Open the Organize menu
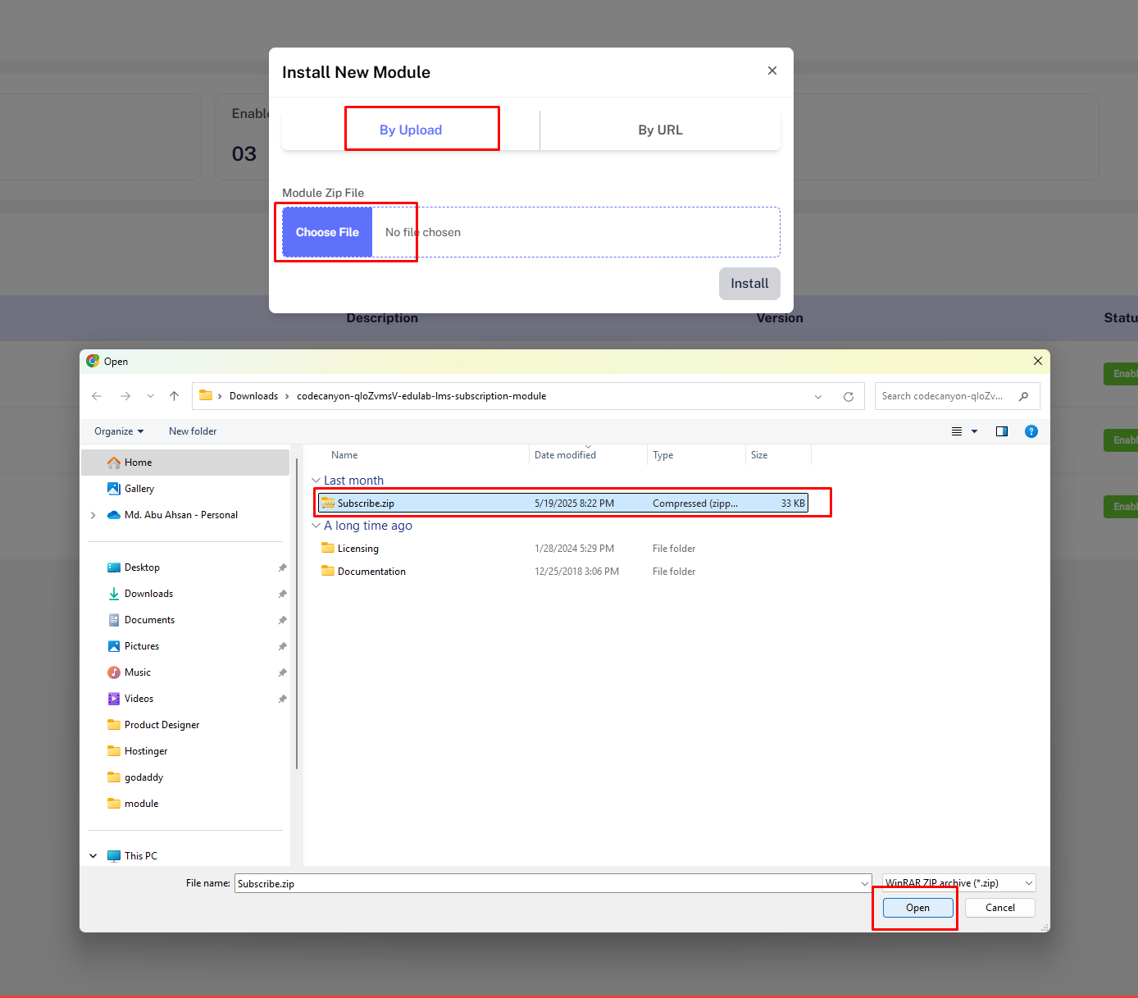Viewport: 1138px width, 998px height. coord(117,431)
